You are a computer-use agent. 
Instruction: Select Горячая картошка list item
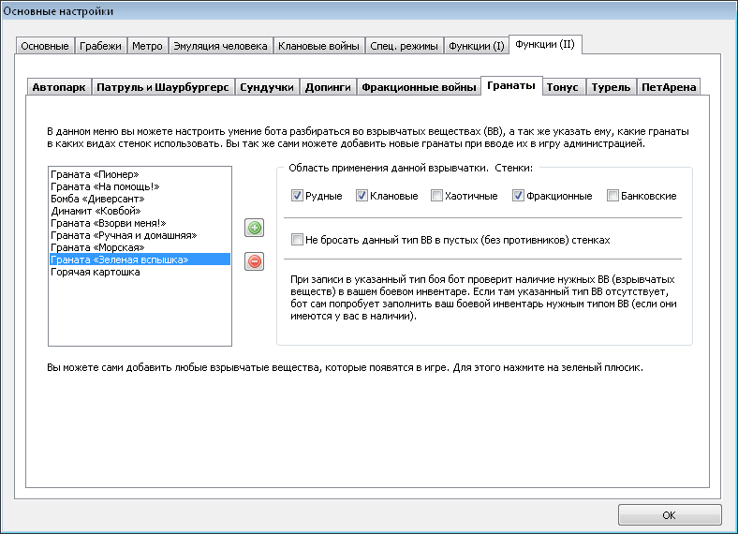click(x=140, y=273)
